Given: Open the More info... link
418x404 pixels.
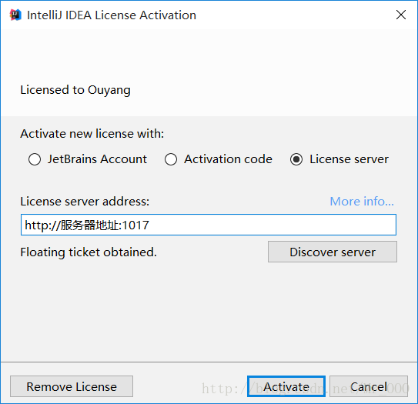Looking at the screenshot, I should [x=362, y=201].
